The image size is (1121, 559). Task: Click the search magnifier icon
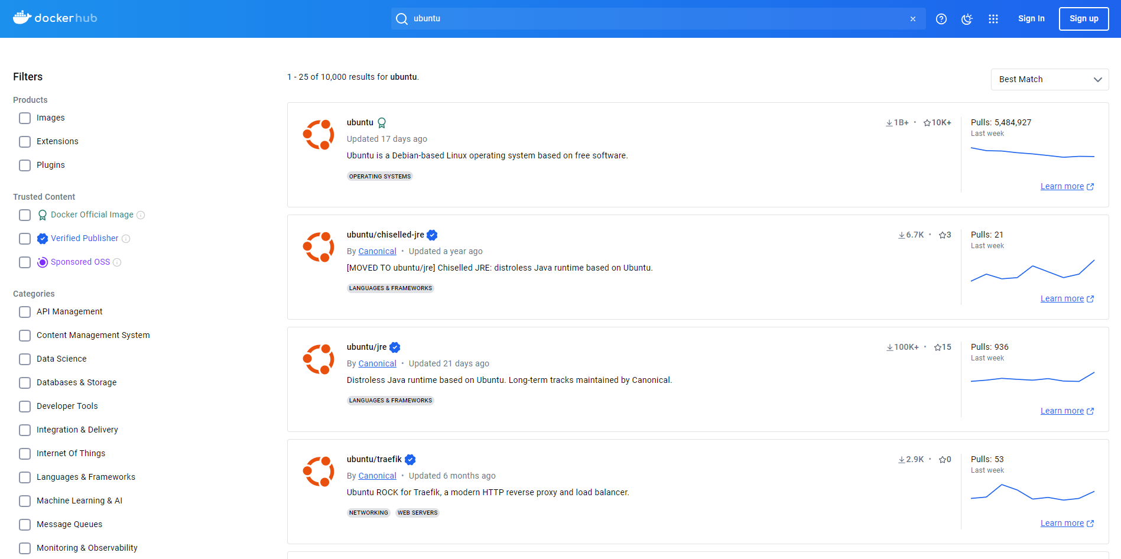(402, 19)
